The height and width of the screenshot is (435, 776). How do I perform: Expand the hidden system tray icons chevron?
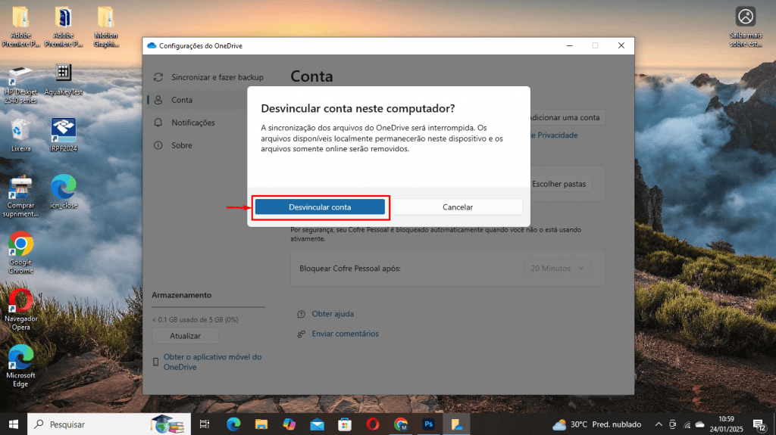pos(659,424)
